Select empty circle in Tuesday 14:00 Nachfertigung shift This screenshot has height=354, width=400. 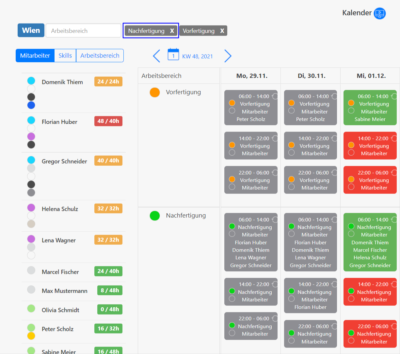pos(292,299)
